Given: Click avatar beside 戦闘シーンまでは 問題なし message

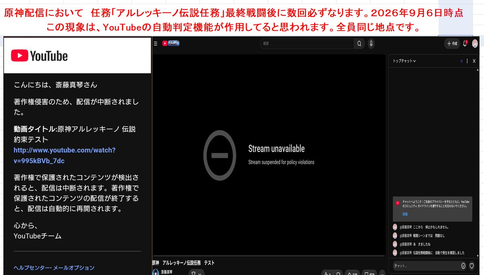Looking at the screenshot, I should click(x=395, y=235).
